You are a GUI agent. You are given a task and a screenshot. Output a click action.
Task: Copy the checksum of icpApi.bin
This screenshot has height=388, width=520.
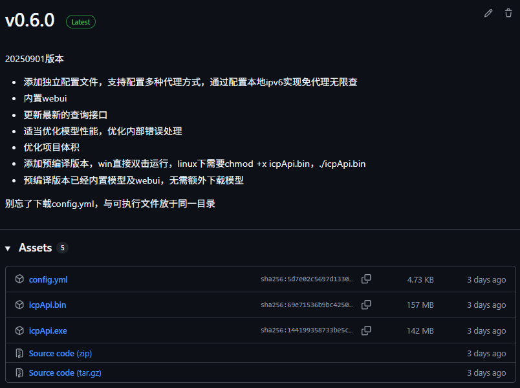point(366,305)
